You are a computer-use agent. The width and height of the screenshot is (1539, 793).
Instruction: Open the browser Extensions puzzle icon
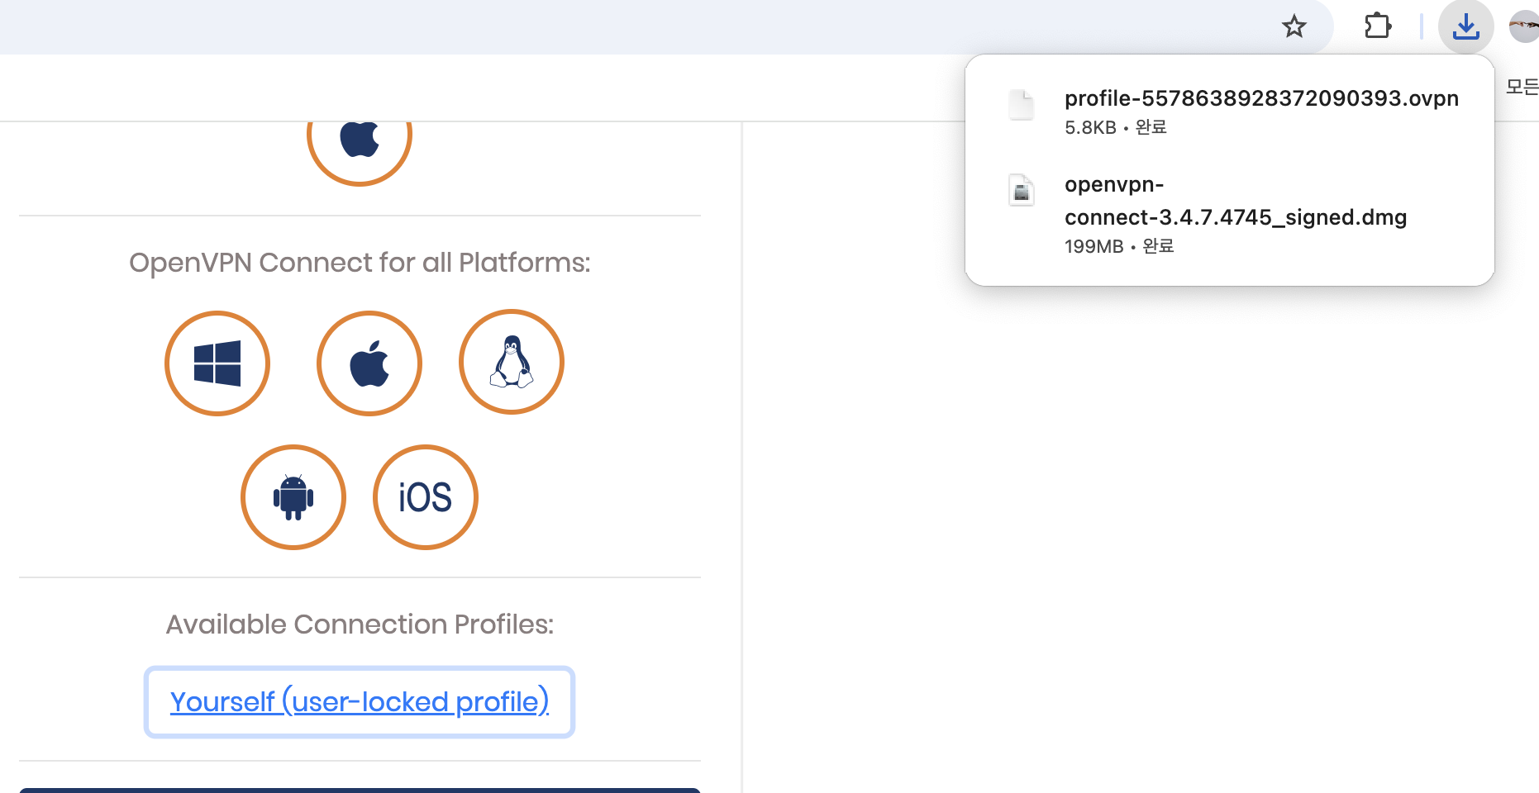tap(1377, 26)
